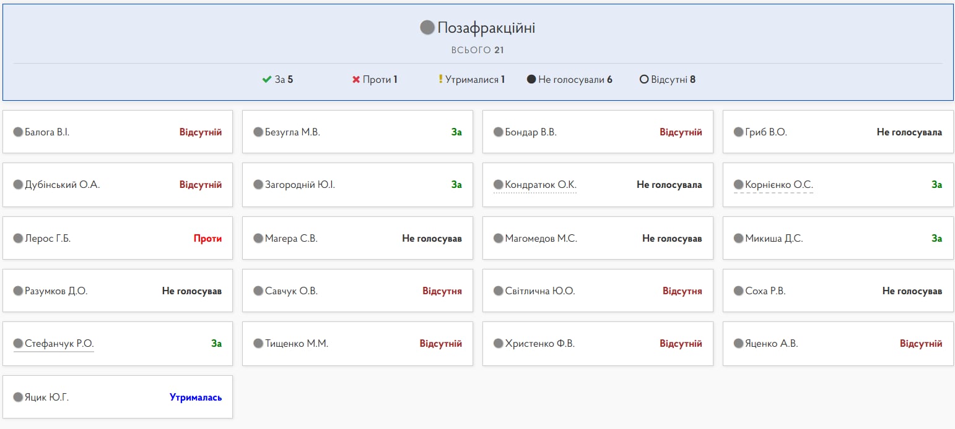955x429 pixels.
Task: Click the hollow circle icon beside Відсутні
Action: coord(643,80)
